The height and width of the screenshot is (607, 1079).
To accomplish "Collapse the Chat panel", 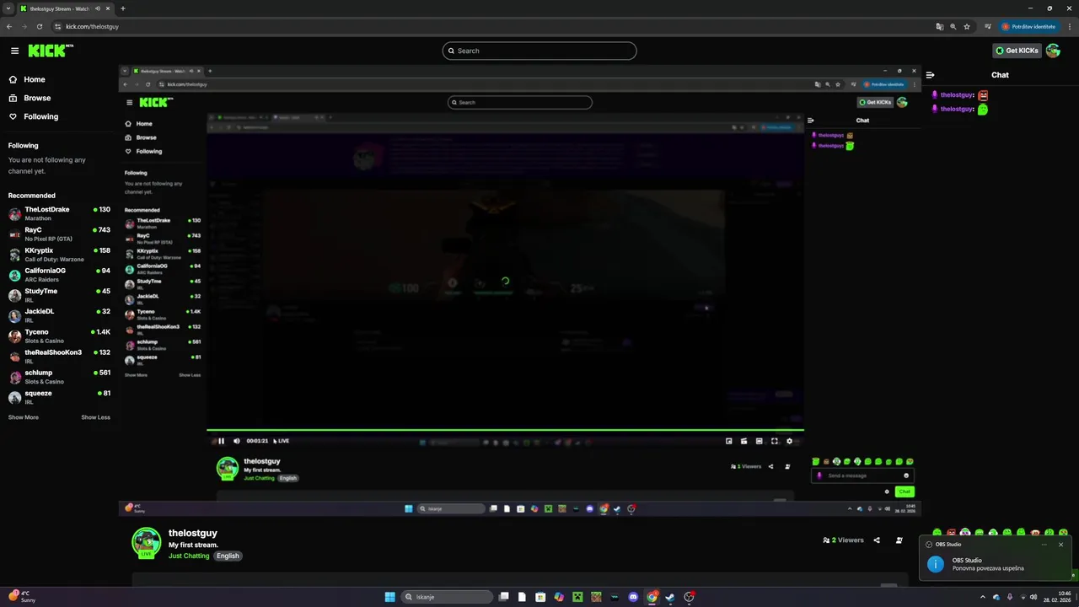I will (x=931, y=75).
